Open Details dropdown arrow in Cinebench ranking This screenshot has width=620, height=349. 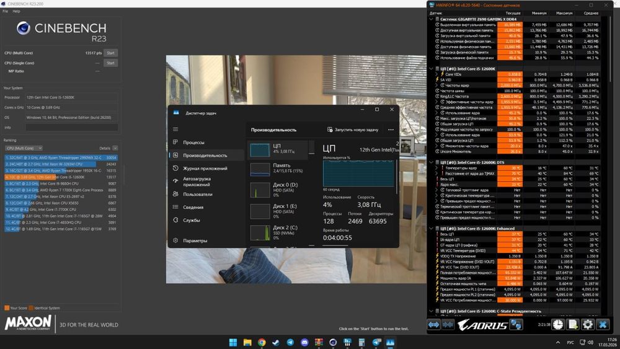[x=115, y=148]
